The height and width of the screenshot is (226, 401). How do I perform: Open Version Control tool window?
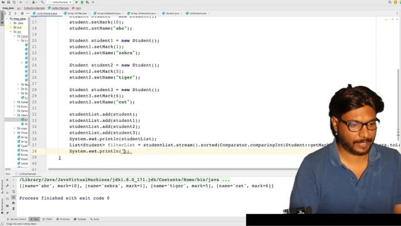coord(17,219)
